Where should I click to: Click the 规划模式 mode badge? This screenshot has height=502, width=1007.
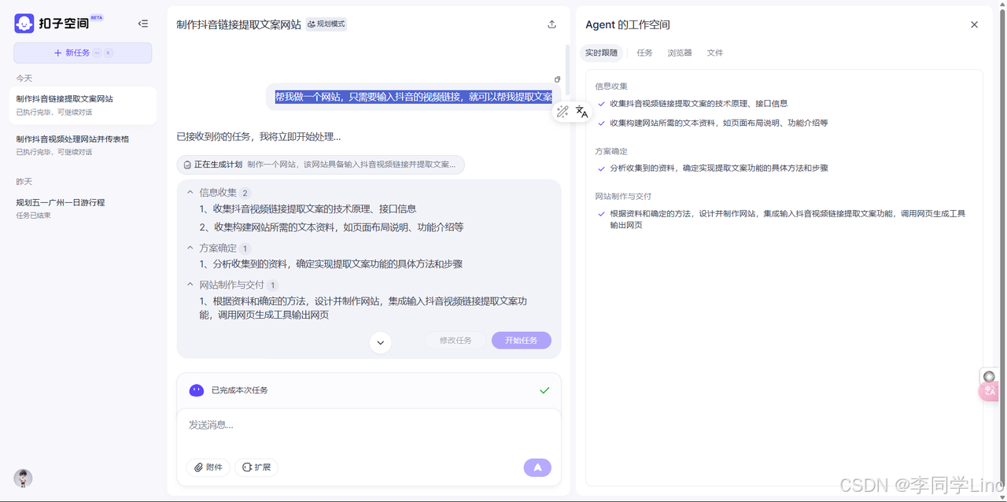click(326, 24)
